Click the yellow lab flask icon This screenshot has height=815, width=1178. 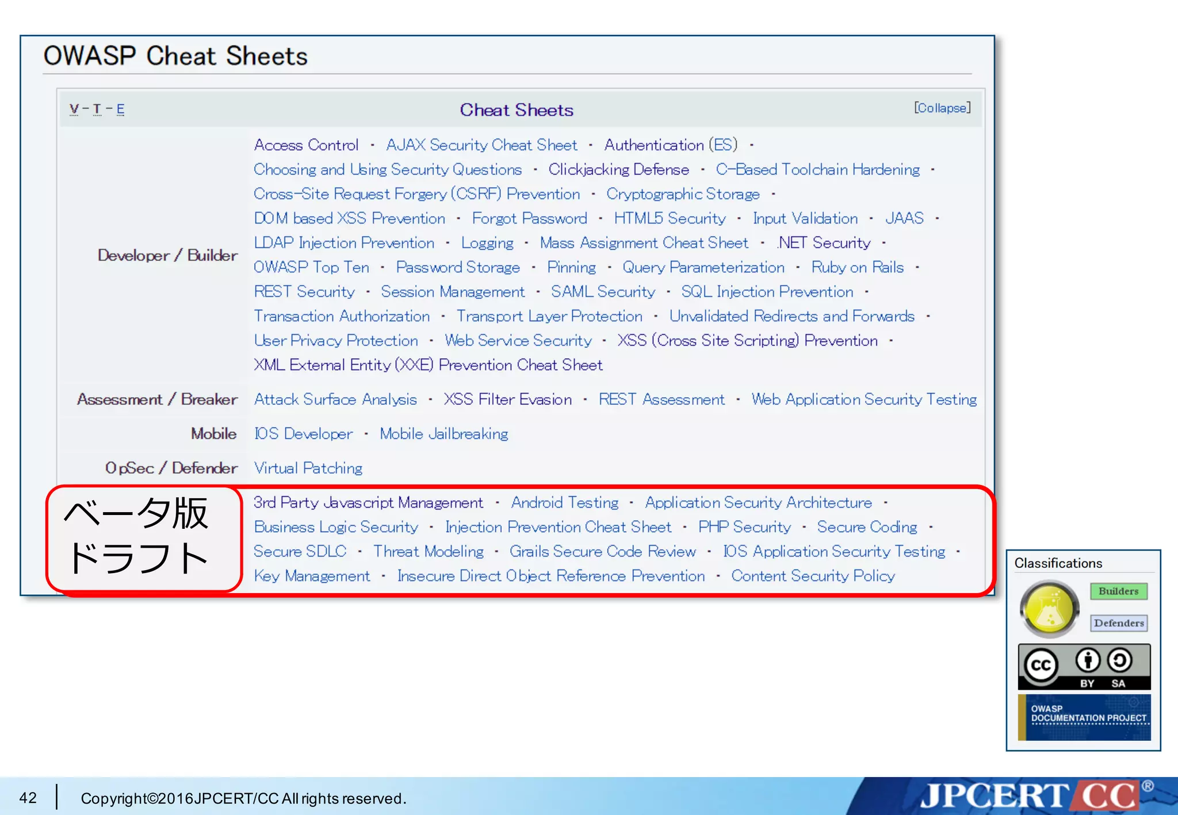[1049, 609]
